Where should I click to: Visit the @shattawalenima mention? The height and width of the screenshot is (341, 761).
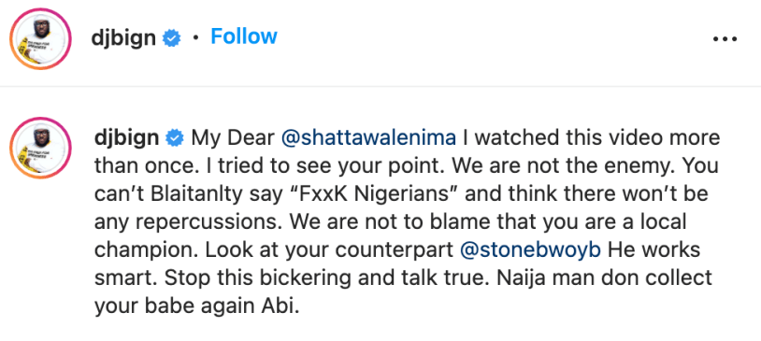click(x=369, y=138)
